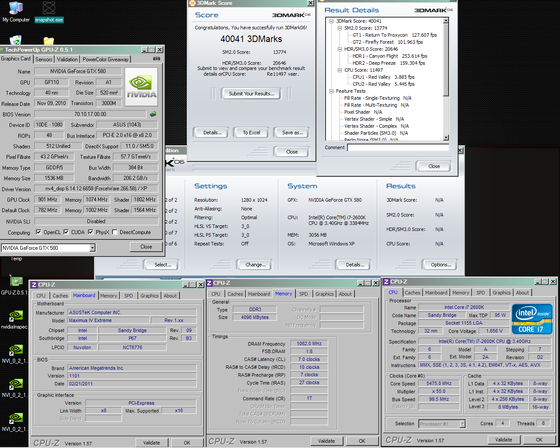Open Caches tab in CPU-Z Mainboard window
The width and height of the screenshot is (560, 448).
coord(60,296)
